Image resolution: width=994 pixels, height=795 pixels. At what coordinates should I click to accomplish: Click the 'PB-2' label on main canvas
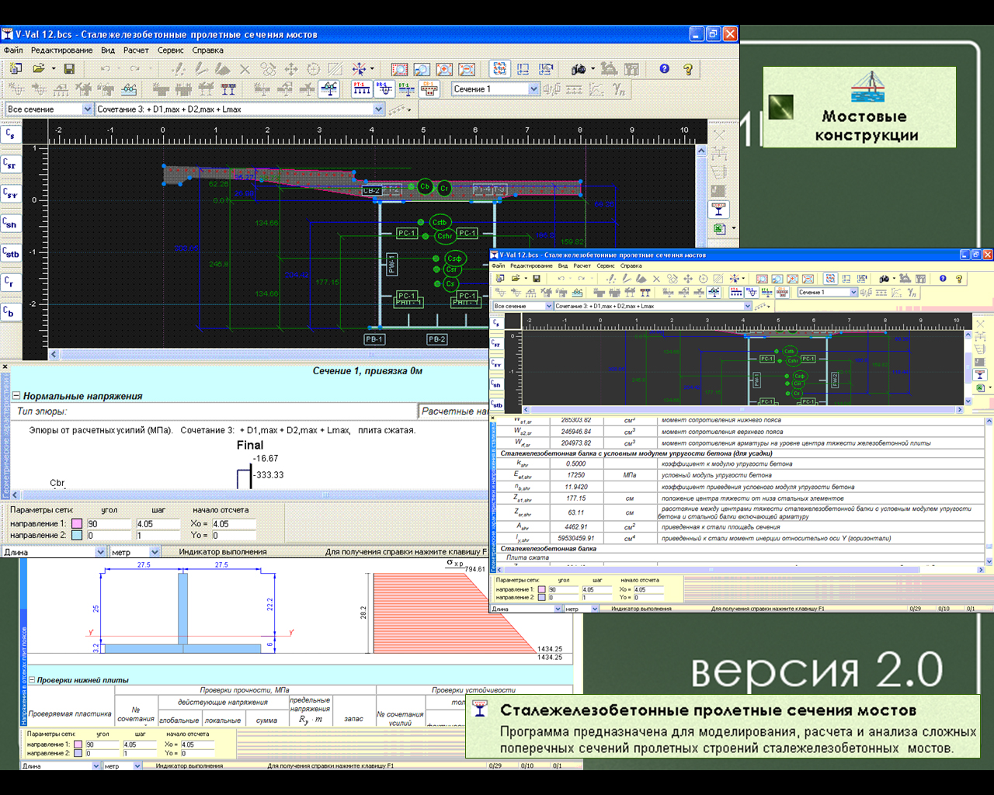click(x=437, y=339)
